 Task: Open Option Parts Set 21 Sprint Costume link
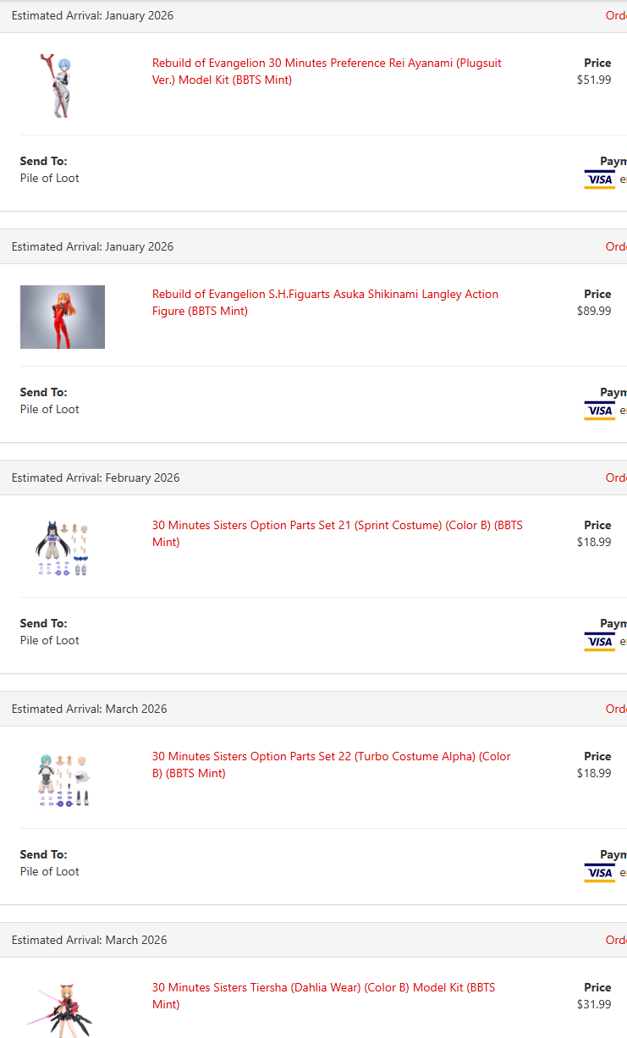click(338, 533)
